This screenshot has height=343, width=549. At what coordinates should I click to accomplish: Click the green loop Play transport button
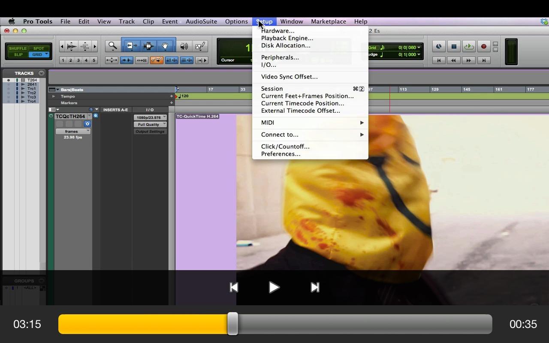pyautogui.click(x=469, y=46)
